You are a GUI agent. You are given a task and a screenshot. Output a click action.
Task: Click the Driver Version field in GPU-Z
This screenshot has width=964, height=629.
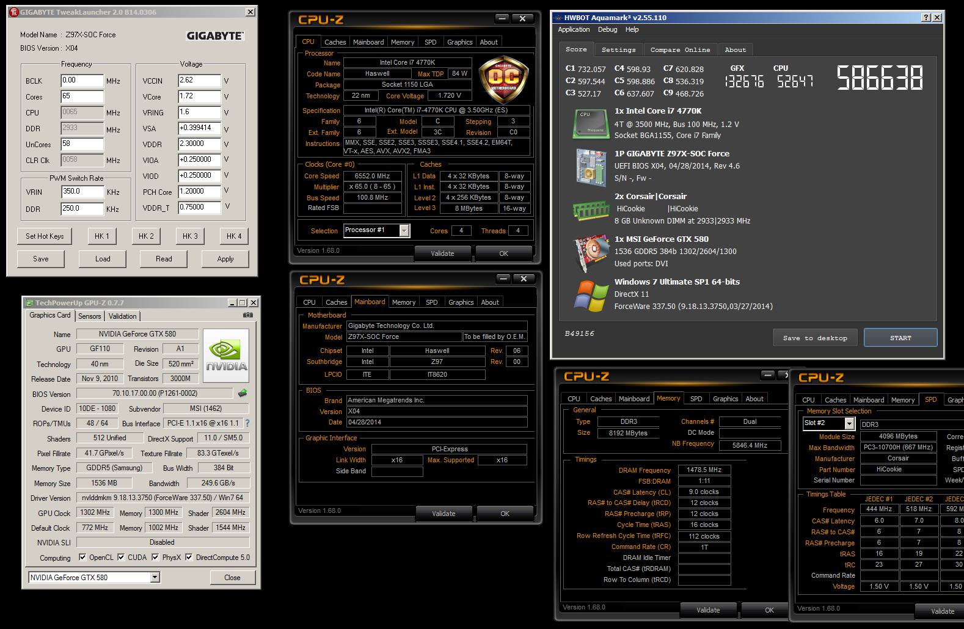click(x=162, y=498)
